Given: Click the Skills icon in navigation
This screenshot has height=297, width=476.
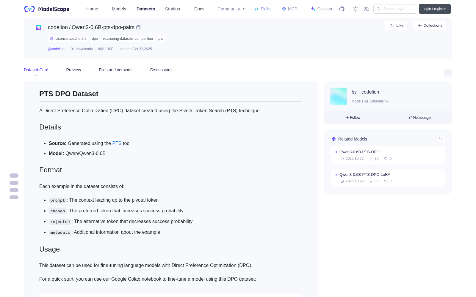Looking at the screenshot, I should point(257,9).
